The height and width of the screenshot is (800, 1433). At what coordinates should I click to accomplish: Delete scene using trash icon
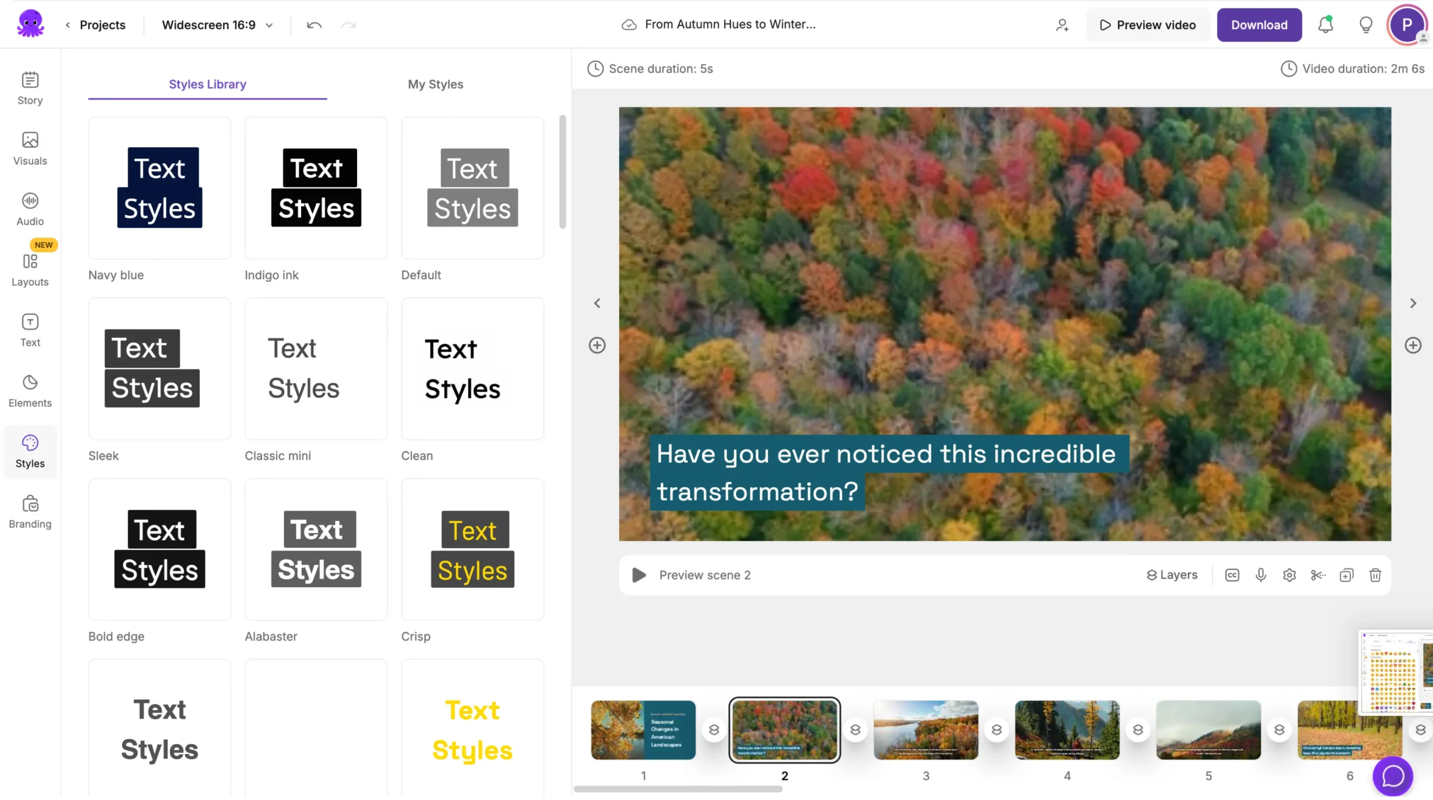1375,575
